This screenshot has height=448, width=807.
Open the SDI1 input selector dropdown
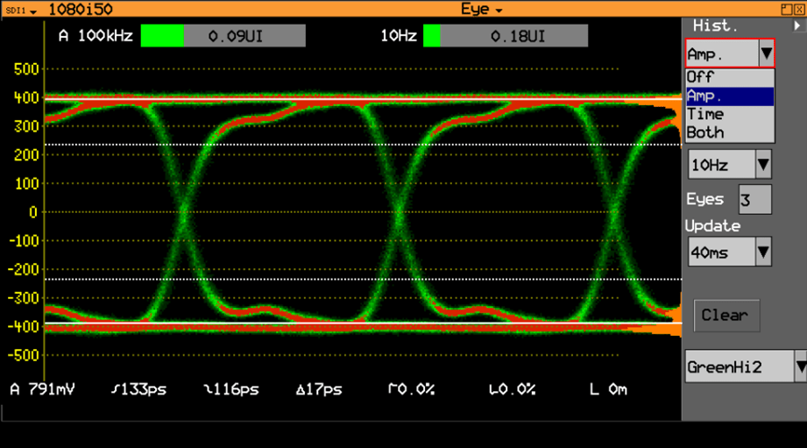(20, 10)
